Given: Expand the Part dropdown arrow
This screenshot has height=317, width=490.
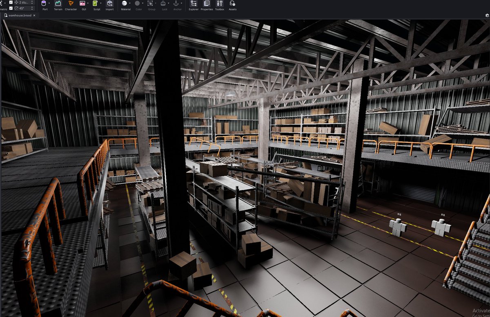Looking at the screenshot, I should (49, 3).
